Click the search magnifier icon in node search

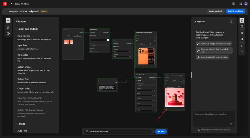click(87, 131)
